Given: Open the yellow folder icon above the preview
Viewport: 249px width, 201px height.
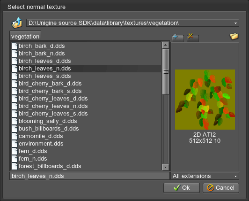Looking at the screenshot, I should pos(234,36).
